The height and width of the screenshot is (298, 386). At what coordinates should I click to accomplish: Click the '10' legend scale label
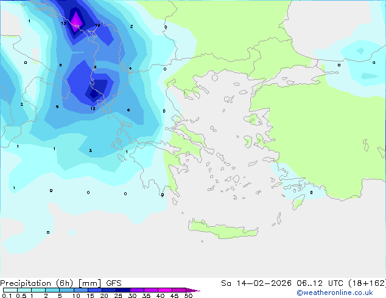coord(76,296)
